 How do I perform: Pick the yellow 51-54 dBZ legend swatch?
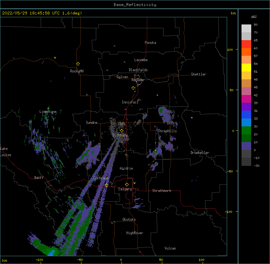point(246,68)
